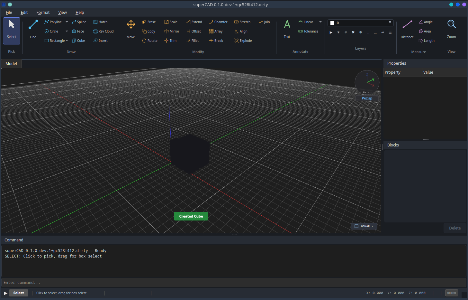Image resolution: width=468 pixels, height=300 pixels.
Task: Apply the Hatch tool
Action: point(101,22)
